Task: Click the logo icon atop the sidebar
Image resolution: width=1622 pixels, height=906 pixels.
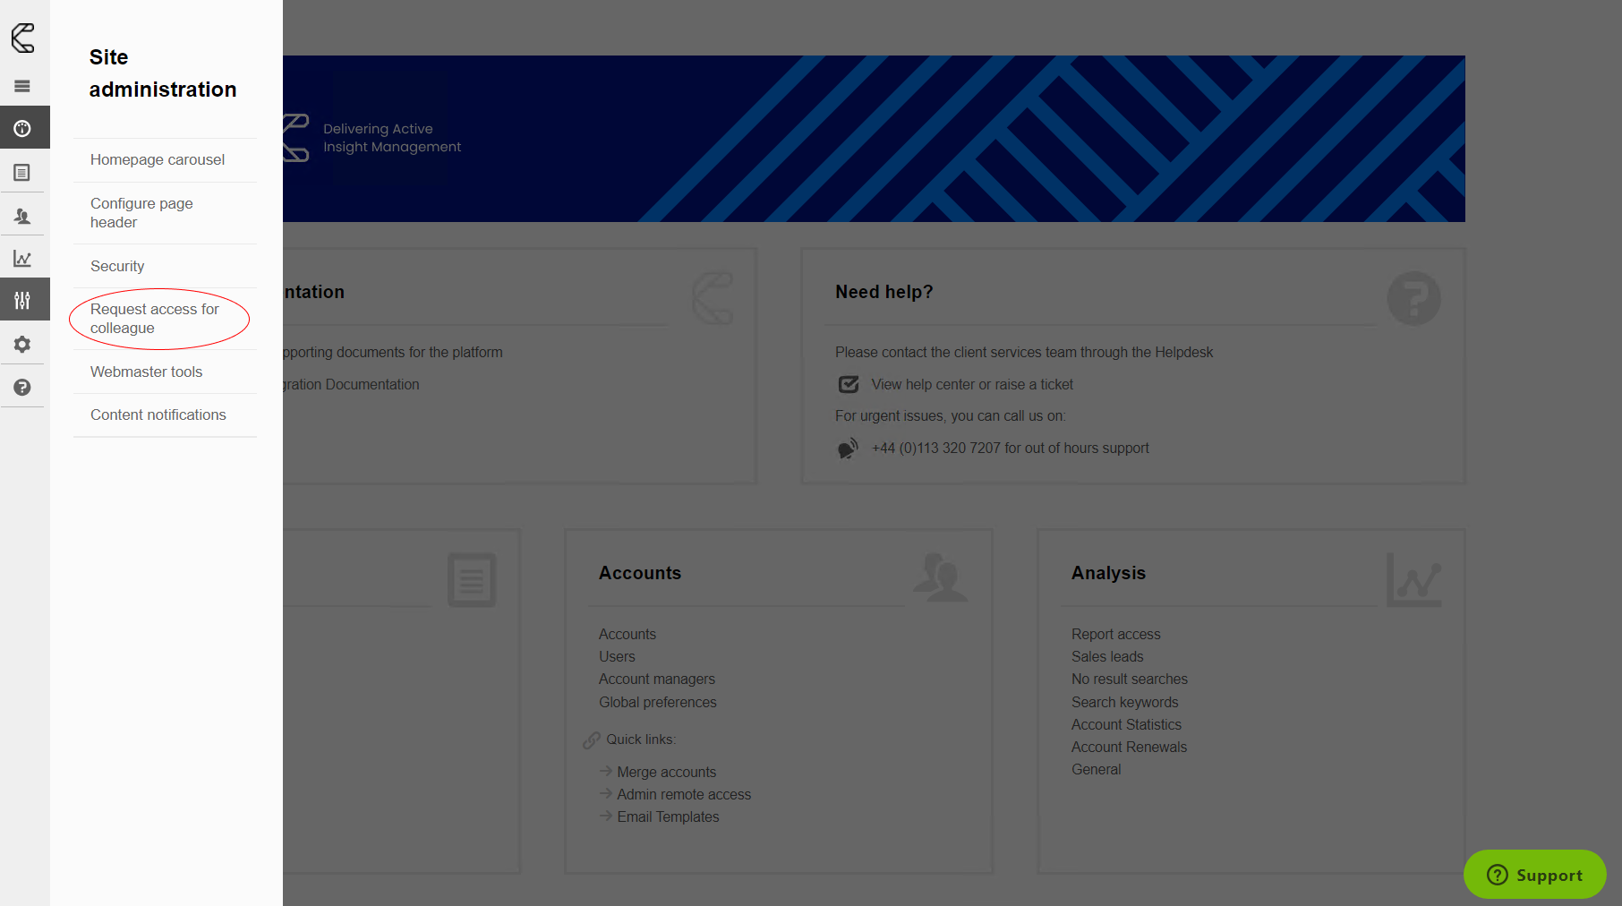Action: (23, 38)
